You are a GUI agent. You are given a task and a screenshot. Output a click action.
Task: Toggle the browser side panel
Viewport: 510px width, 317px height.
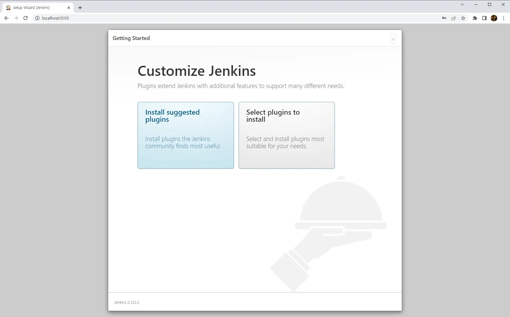click(x=485, y=18)
